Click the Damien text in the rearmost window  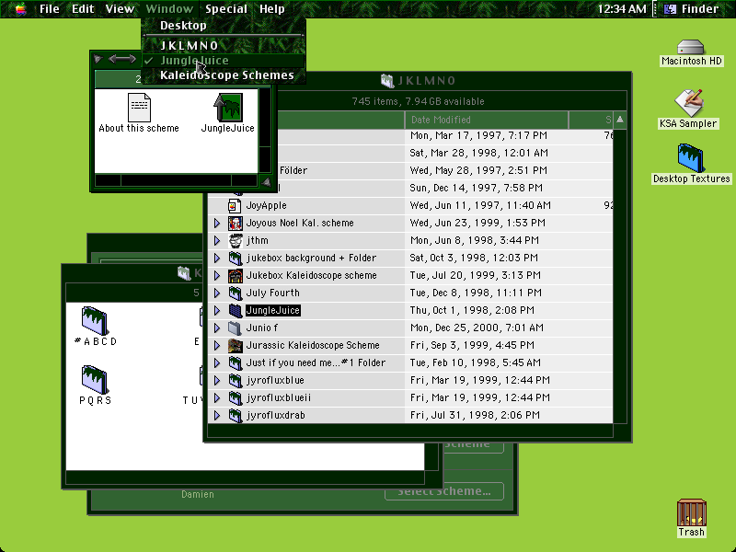198,494
